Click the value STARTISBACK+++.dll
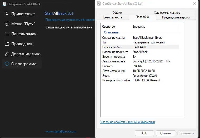The image size is (200, 138). (x=146, y=80)
